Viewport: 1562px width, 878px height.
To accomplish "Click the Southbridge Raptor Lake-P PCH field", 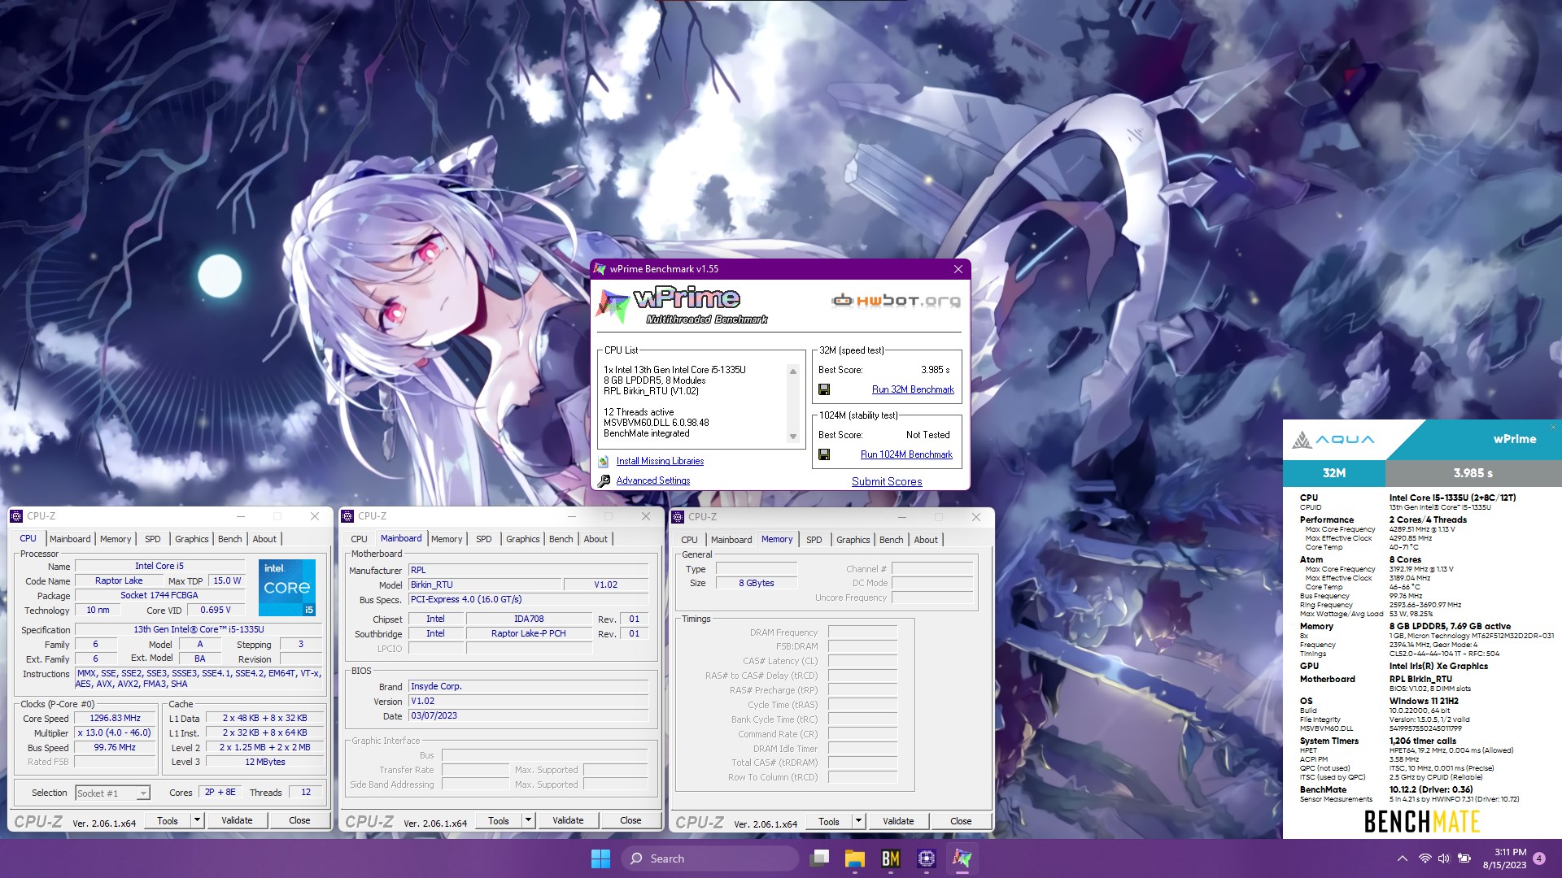I will 529,633.
